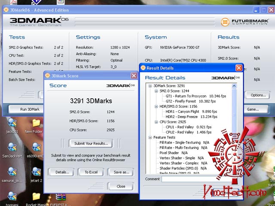Click scroll up arrow in Result Details
This screenshot has width=275, height=206.
tap(234, 86)
